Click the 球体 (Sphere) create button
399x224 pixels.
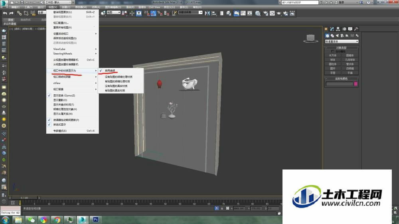333,60
